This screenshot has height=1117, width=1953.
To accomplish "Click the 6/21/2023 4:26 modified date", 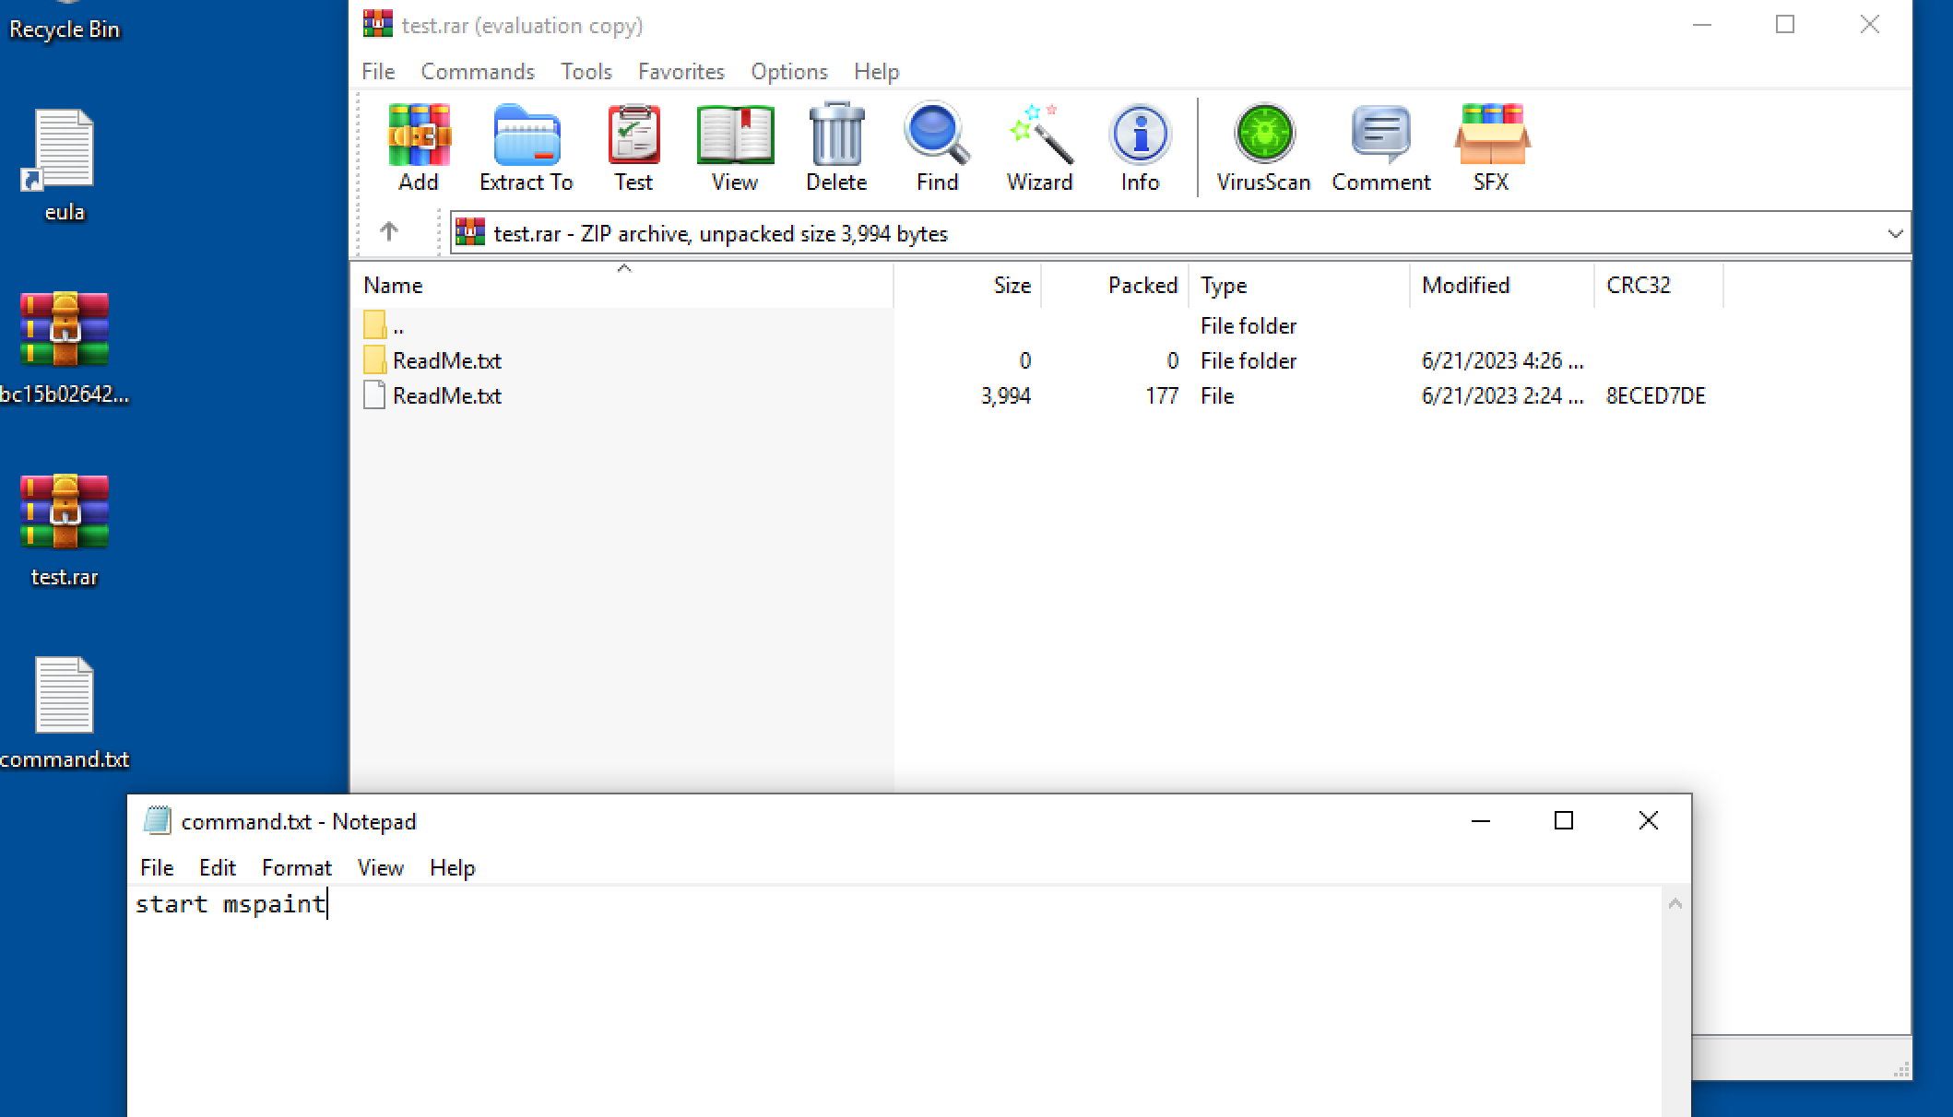I will pyautogui.click(x=1503, y=360).
